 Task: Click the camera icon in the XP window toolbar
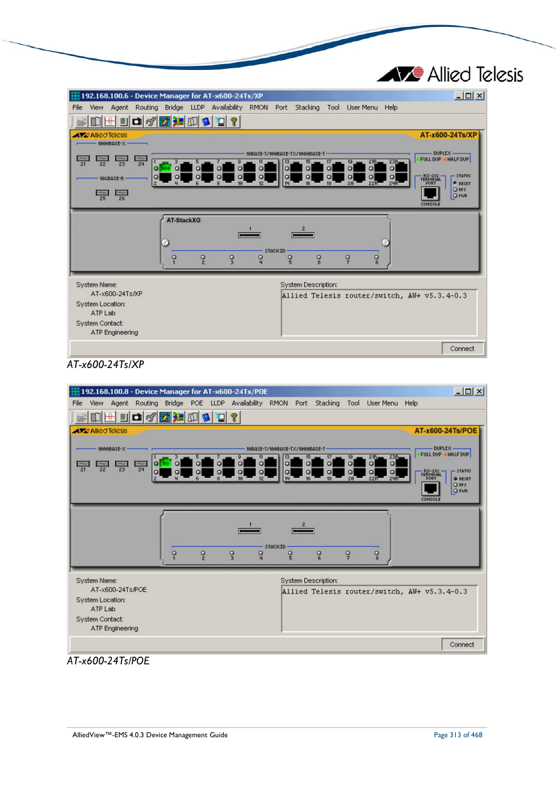tap(137, 121)
